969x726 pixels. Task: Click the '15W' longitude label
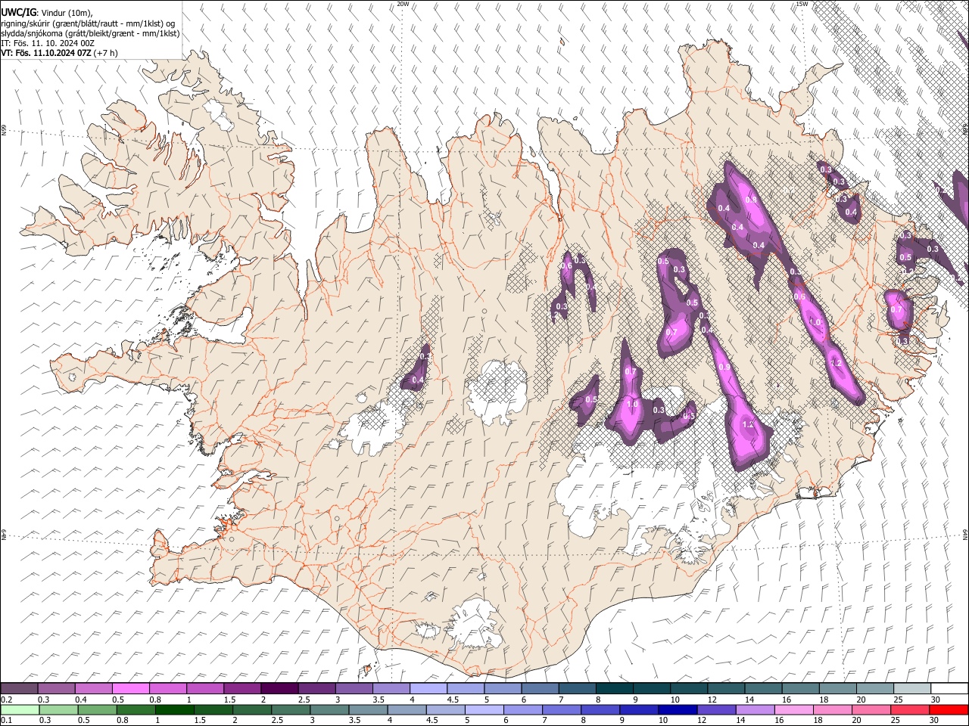(x=802, y=4)
